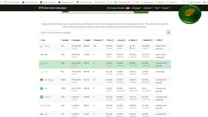Click the green leaf coin badge

(x=190, y=14)
